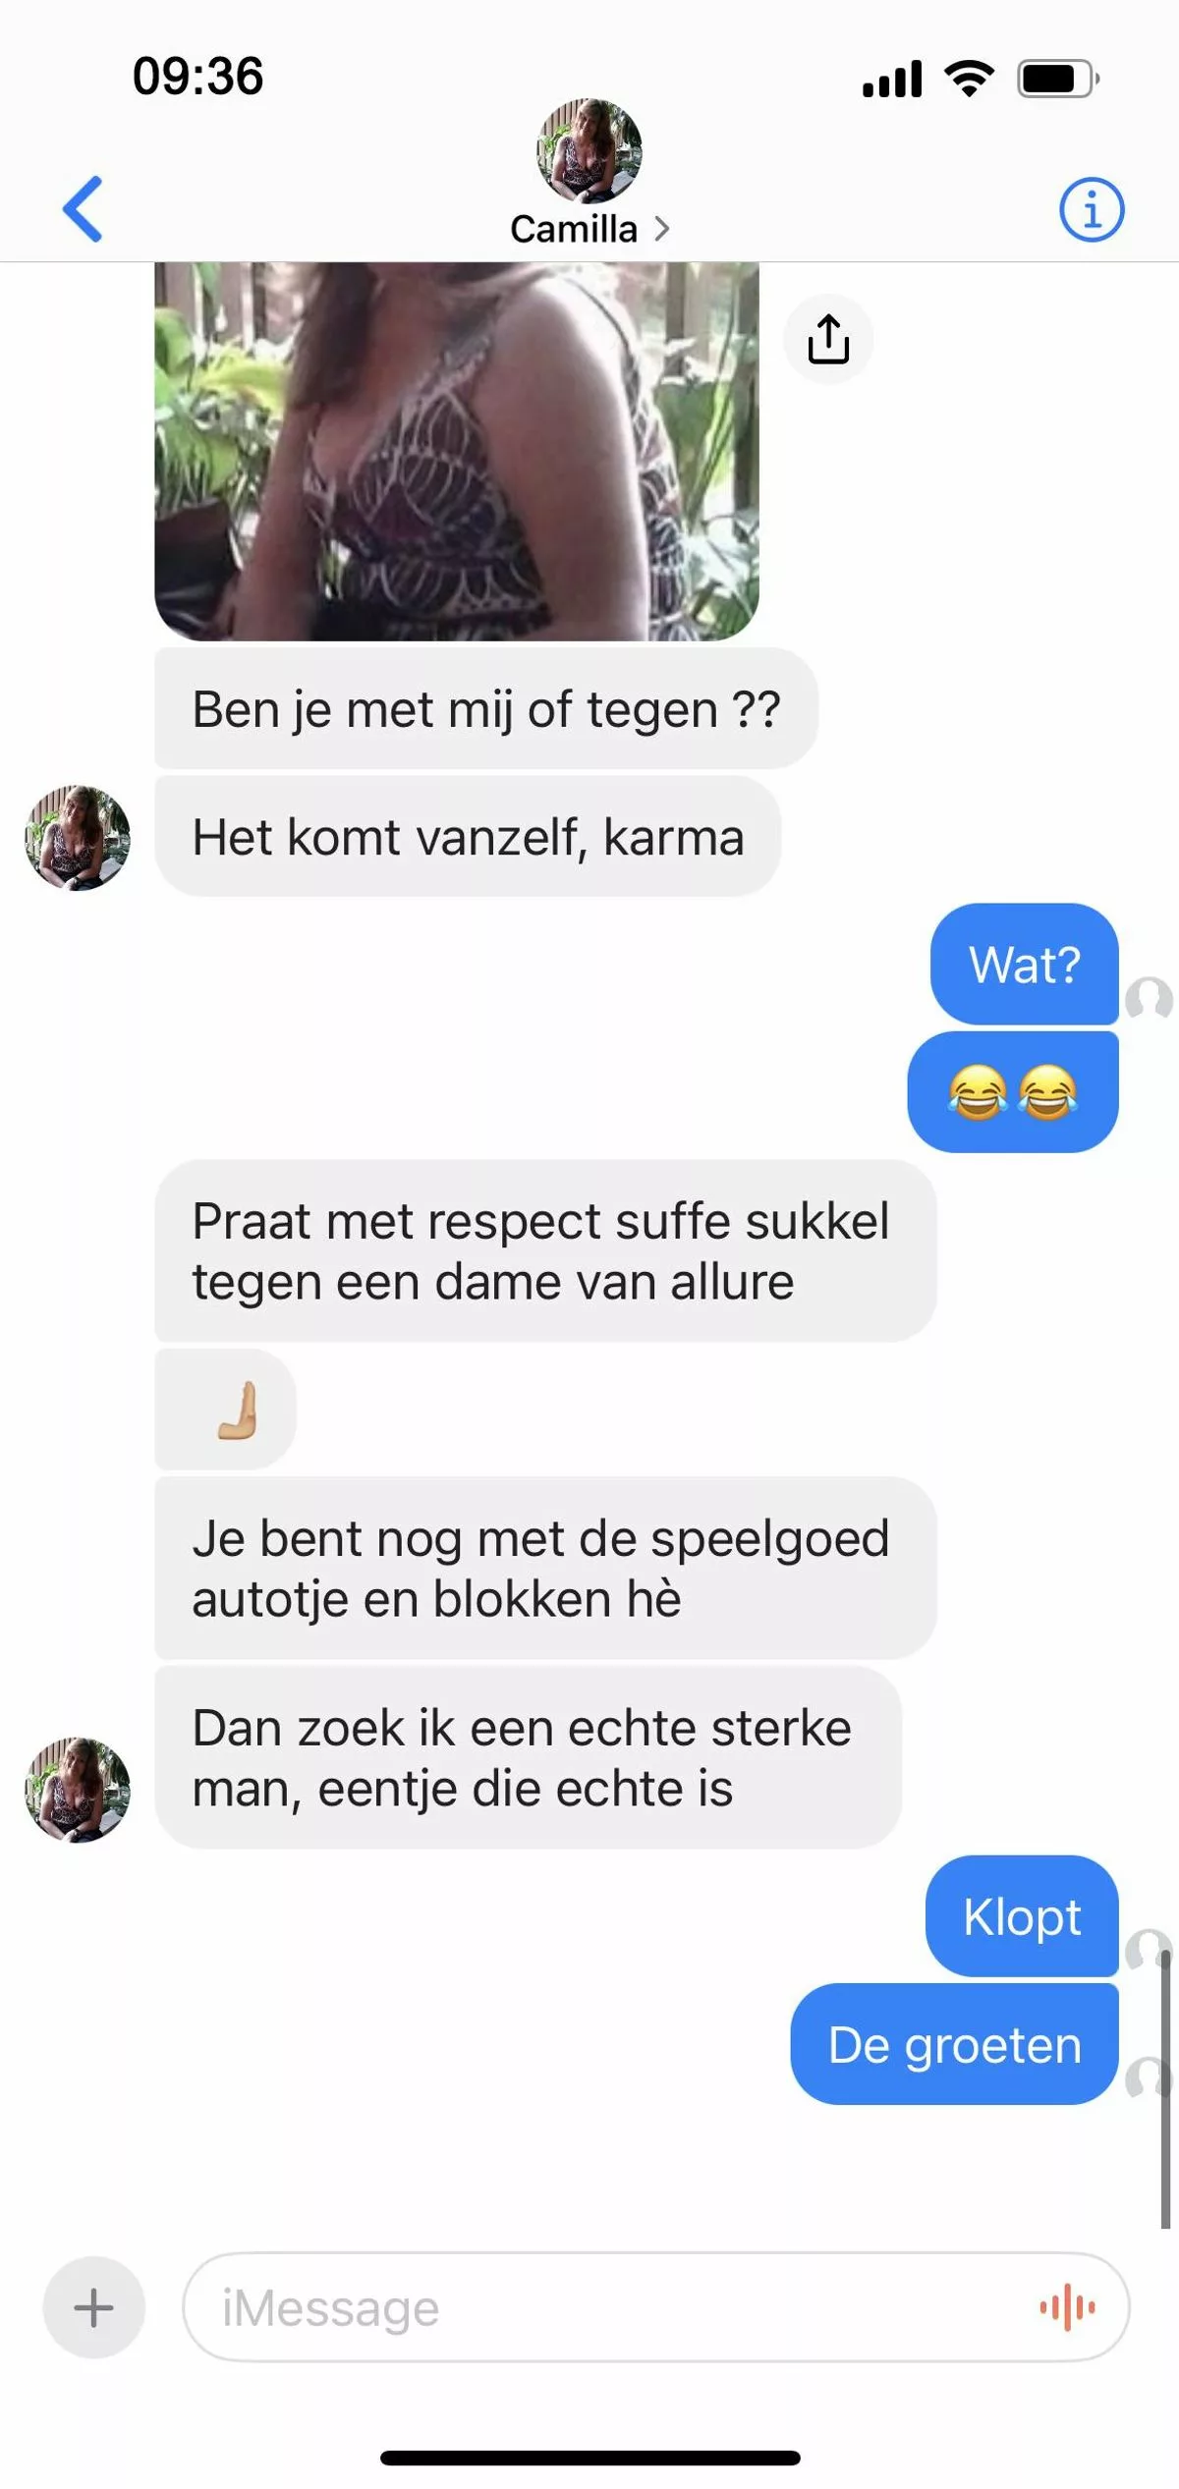Screen dimensions: 1179x2489
Task: Select the "Wat?" sent message bubble
Action: click(x=1024, y=964)
